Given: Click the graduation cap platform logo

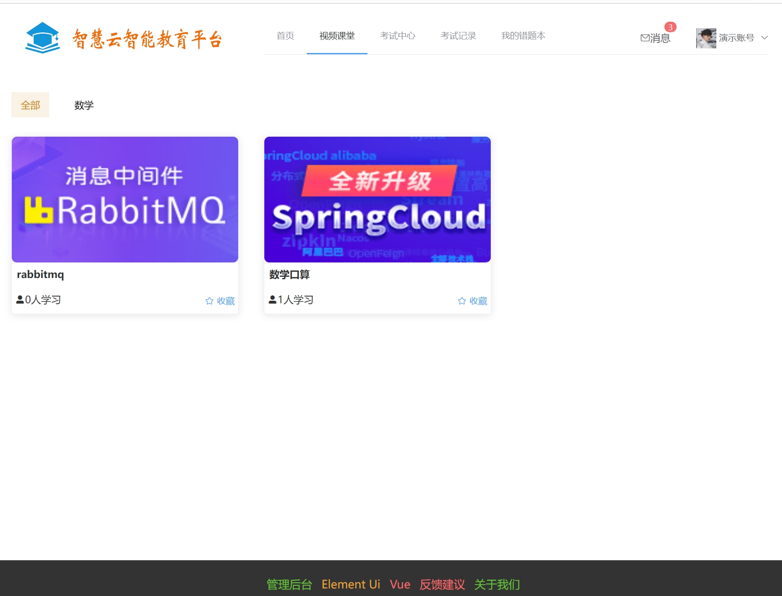Looking at the screenshot, I should point(43,37).
